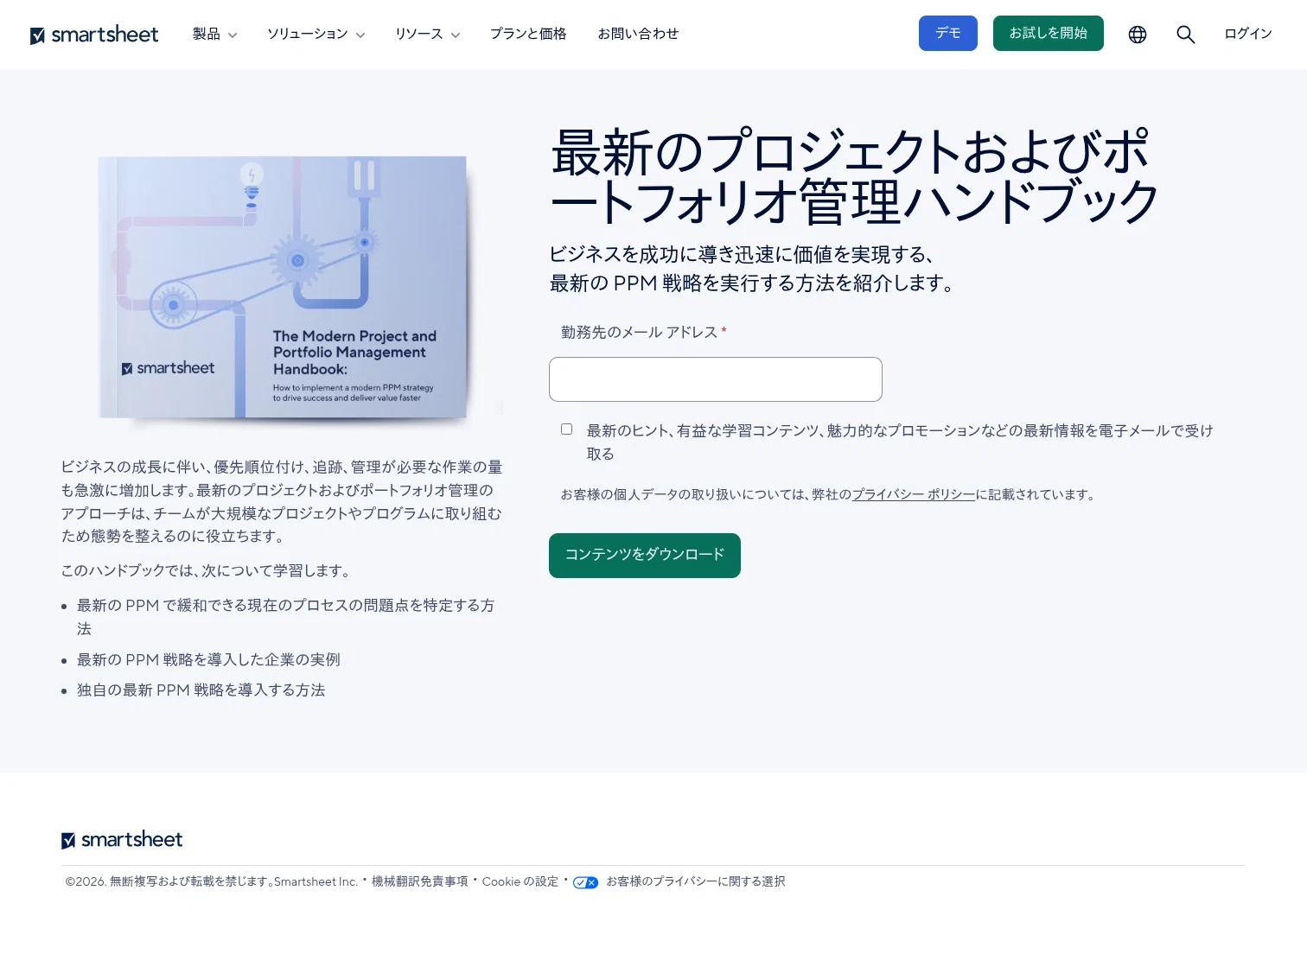Open the プライバシー ポリシー link
Screen dimensions: 1307x954
point(914,494)
